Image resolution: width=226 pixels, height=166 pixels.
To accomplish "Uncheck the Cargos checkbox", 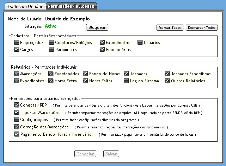I will [17, 50].
